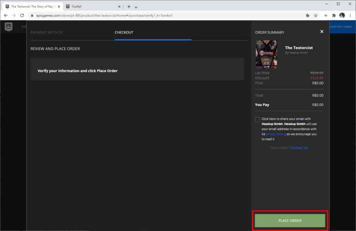Select the Checkout tab
Image resolution: width=356 pixels, height=231 pixels.
point(124,32)
